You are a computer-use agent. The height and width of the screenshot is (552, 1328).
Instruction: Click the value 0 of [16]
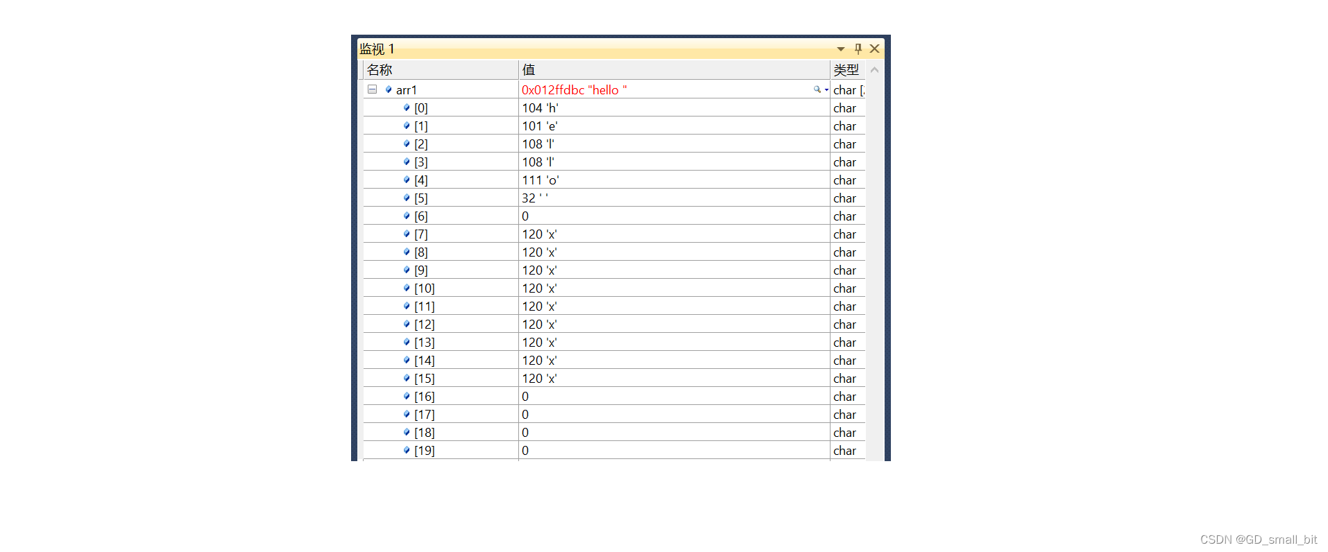point(525,397)
